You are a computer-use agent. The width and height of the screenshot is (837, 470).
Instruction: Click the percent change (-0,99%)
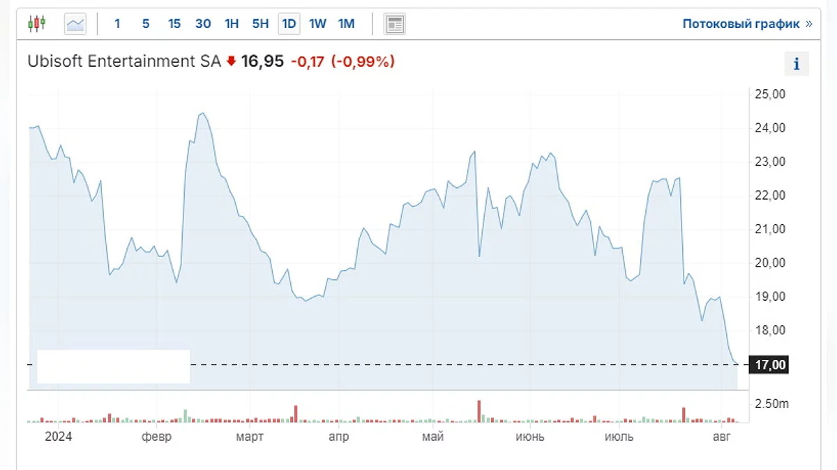363,61
